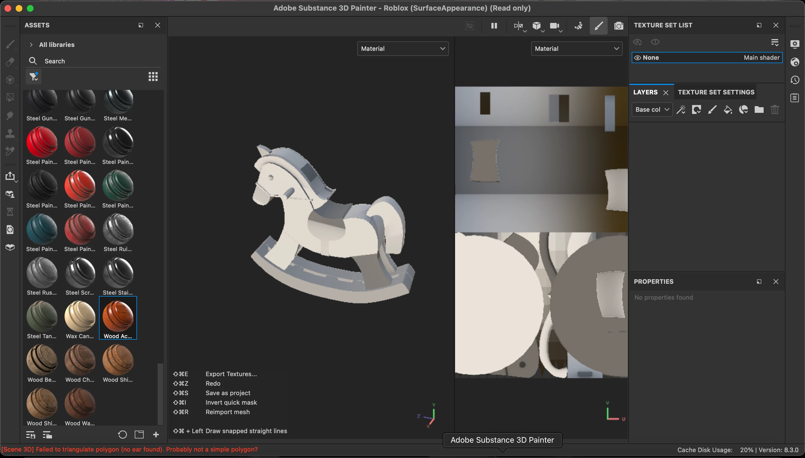Click the pause rendering button
This screenshot has width=805, height=458.
(x=494, y=26)
